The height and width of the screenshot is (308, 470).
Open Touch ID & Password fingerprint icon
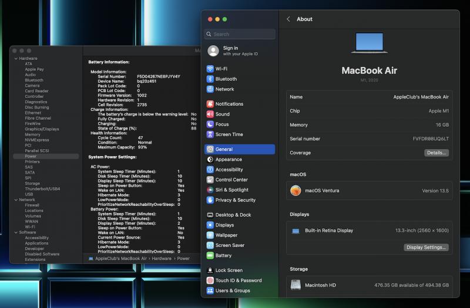210,280
